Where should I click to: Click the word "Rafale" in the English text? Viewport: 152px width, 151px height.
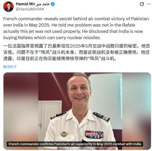point(128,25)
